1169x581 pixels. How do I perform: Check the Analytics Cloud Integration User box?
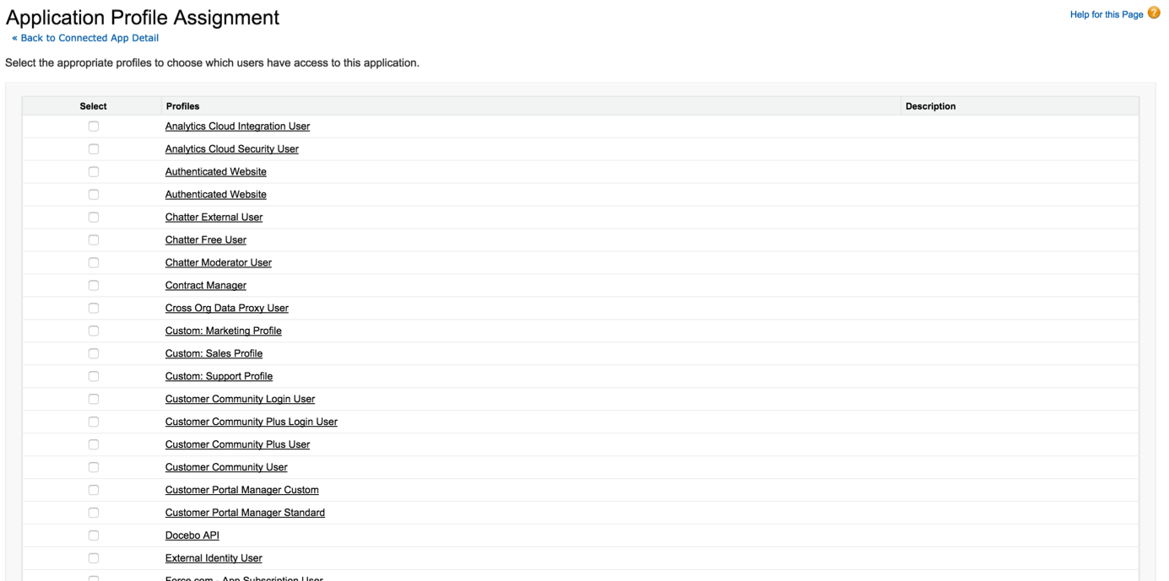[94, 126]
